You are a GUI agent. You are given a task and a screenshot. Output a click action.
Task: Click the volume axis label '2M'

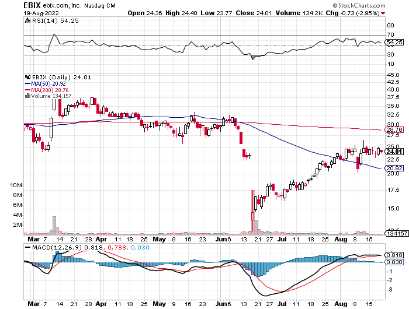click(18, 225)
